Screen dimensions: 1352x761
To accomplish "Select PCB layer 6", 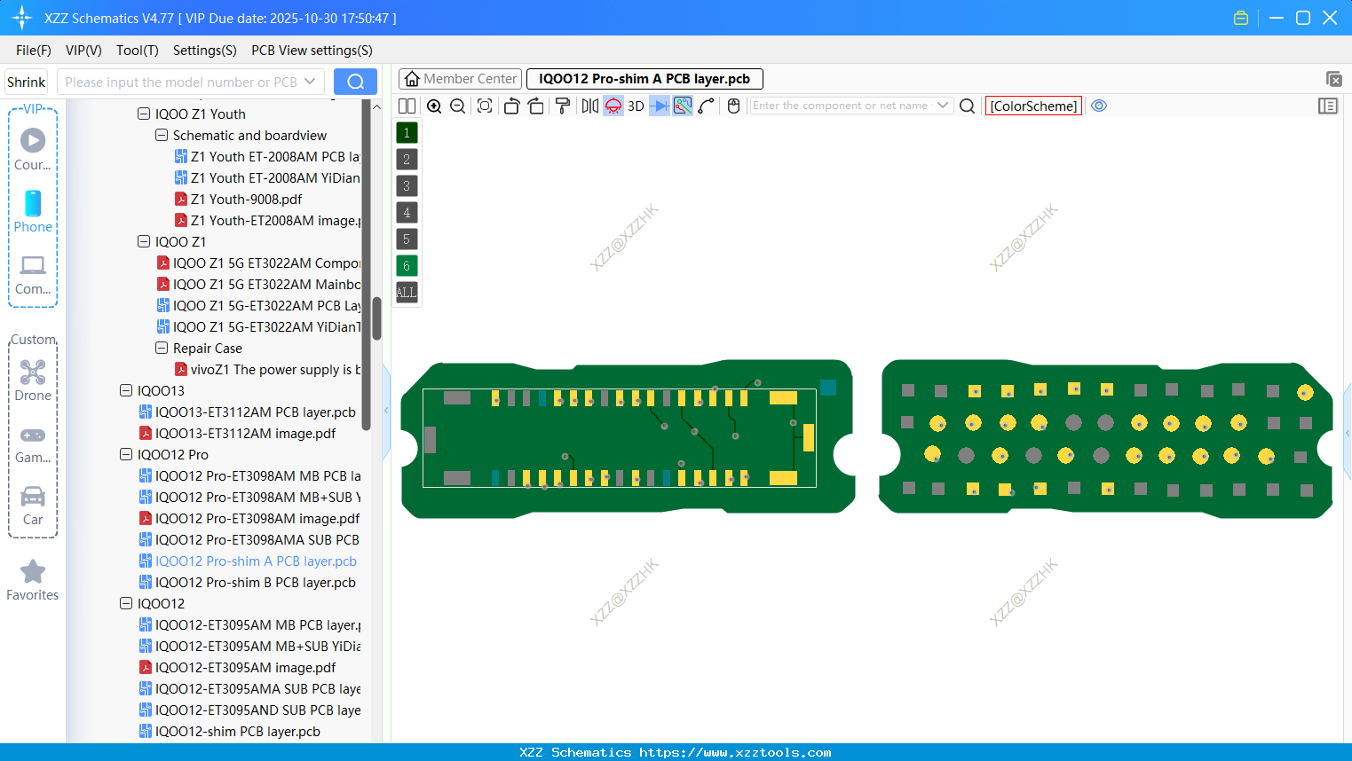I will point(407,266).
